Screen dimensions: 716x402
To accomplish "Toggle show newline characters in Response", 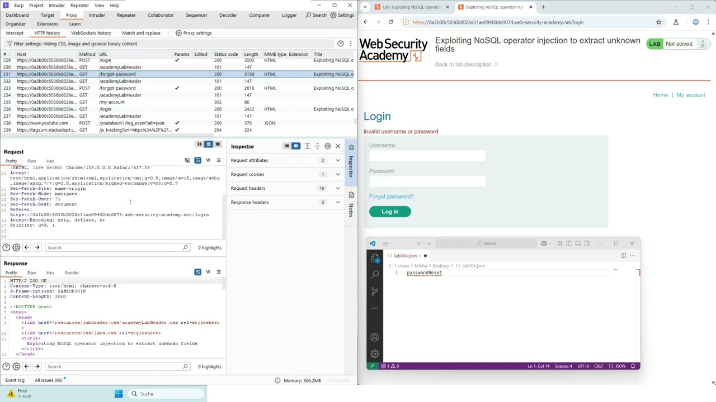I will 208,272.
